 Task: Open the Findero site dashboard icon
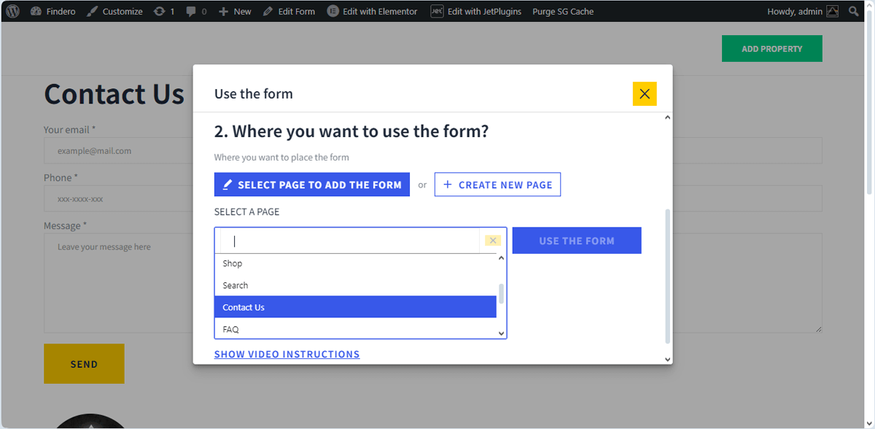pyautogui.click(x=36, y=12)
